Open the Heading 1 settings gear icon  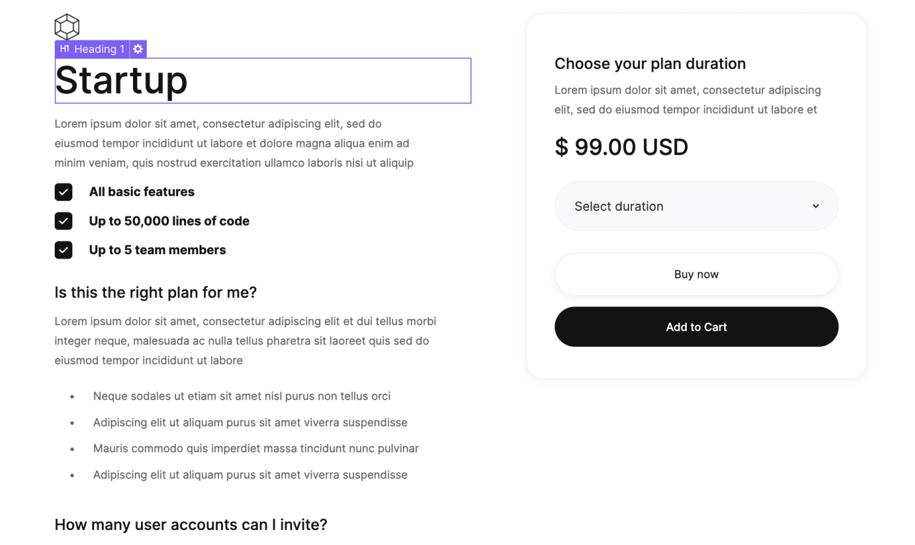138,49
